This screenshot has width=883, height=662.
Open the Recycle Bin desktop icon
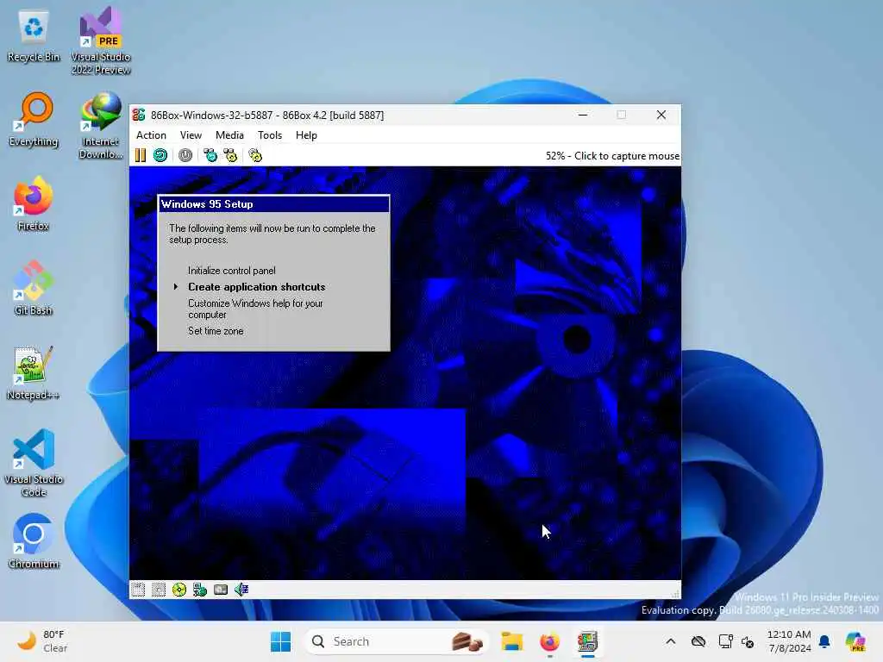coord(34,36)
